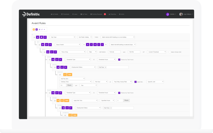Click down-arrow icon on Day Type rule
213x133 pixels.
[38, 37]
